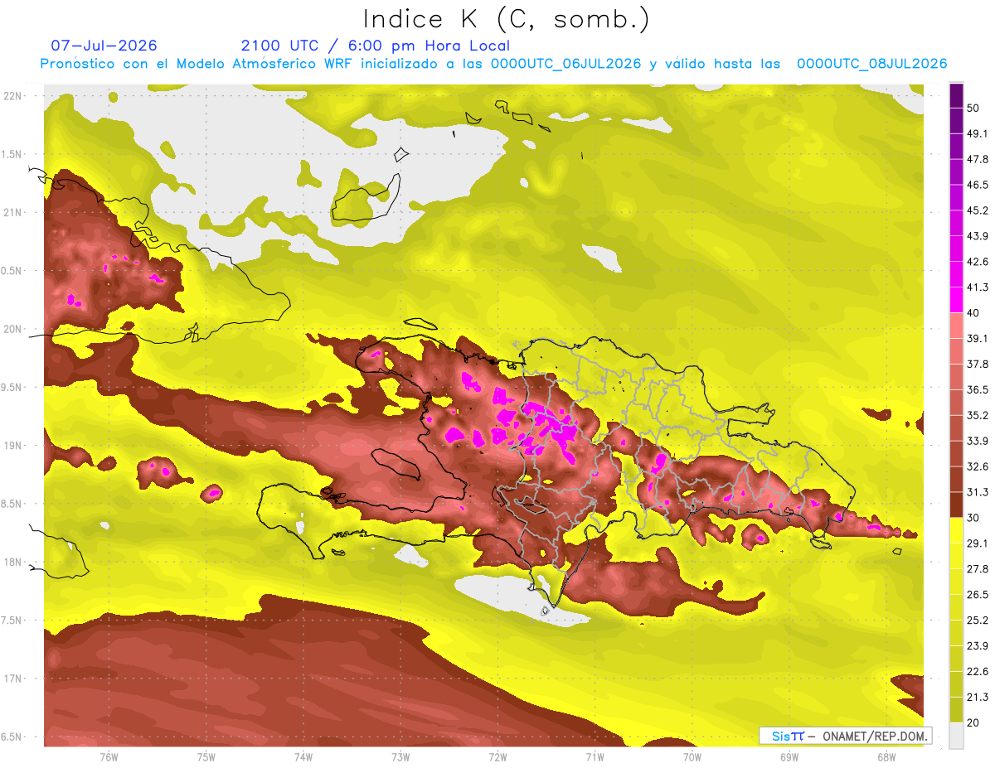Click the "41.3" value on the color scale

(978, 287)
